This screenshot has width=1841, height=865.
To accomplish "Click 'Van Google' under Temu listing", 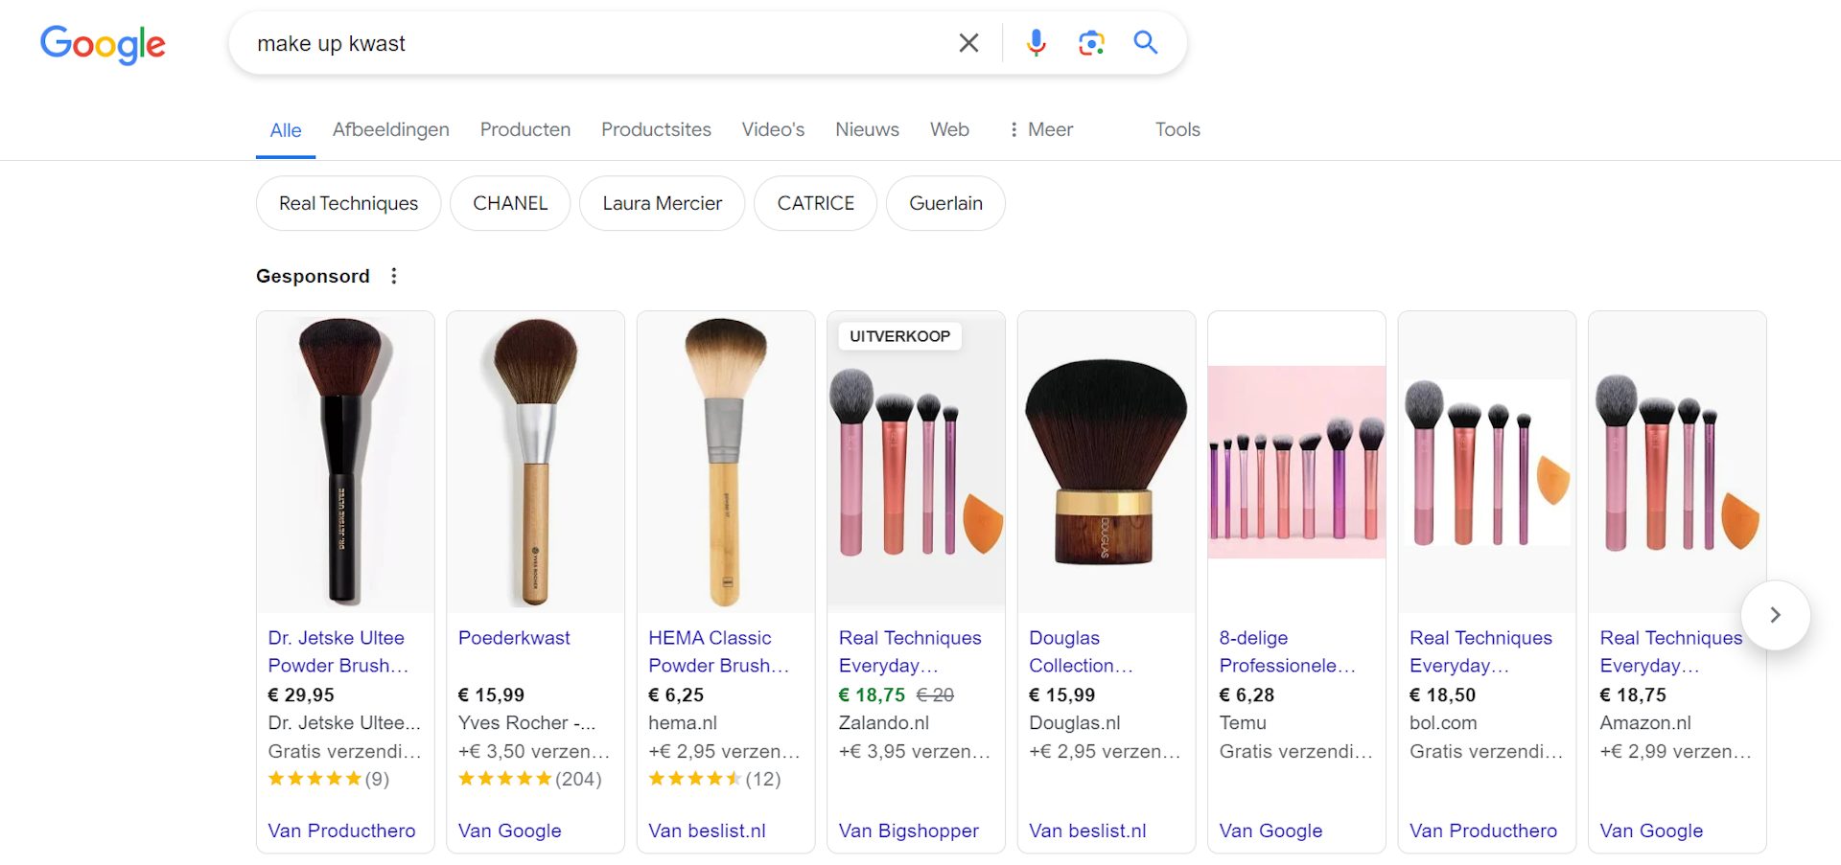I will 1270,831.
